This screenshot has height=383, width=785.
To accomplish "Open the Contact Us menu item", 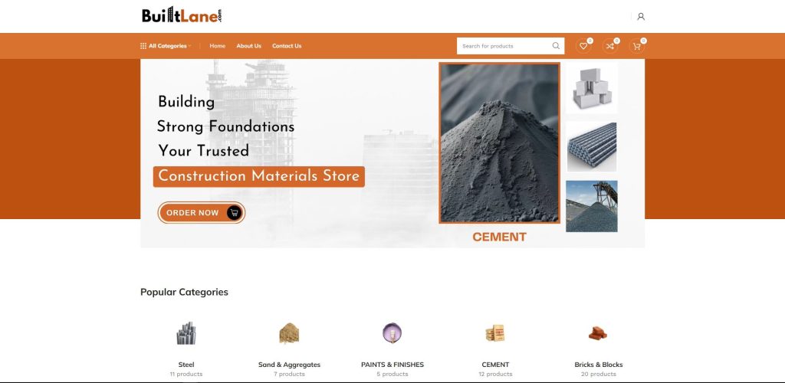I will coord(287,46).
